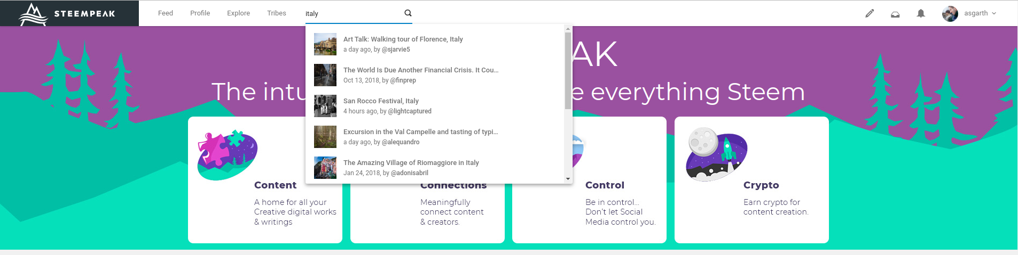Go to the Profile page
Image resolution: width=1018 pixels, height=255 pixels.
pyautogui.click(x=200, y=13)
